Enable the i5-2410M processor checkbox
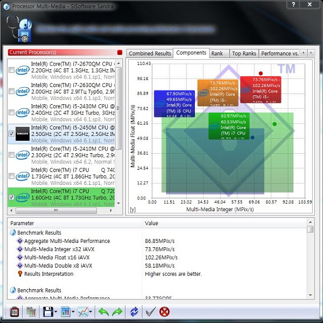The image size is (323, 323). (11, 155)
